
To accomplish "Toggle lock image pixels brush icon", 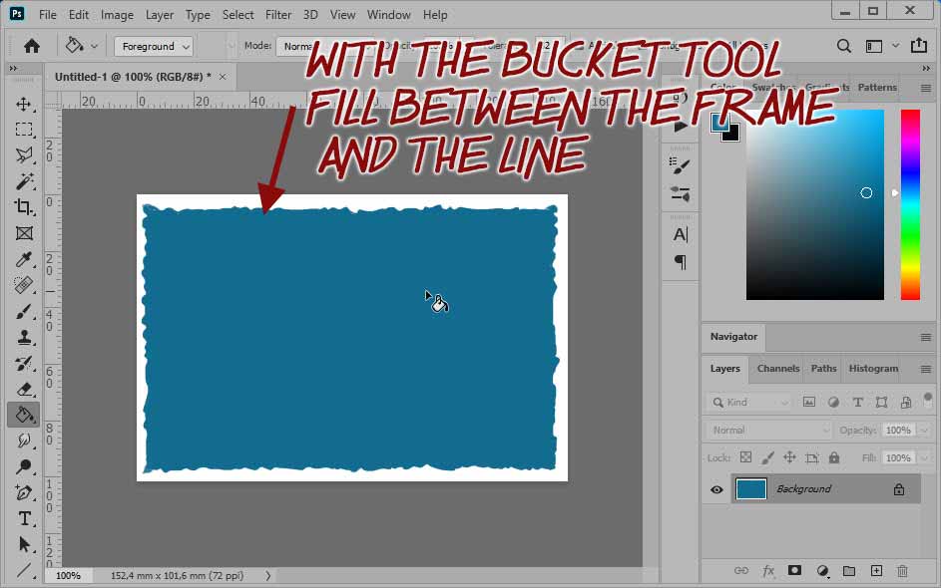I will click(x=767, y=457).
